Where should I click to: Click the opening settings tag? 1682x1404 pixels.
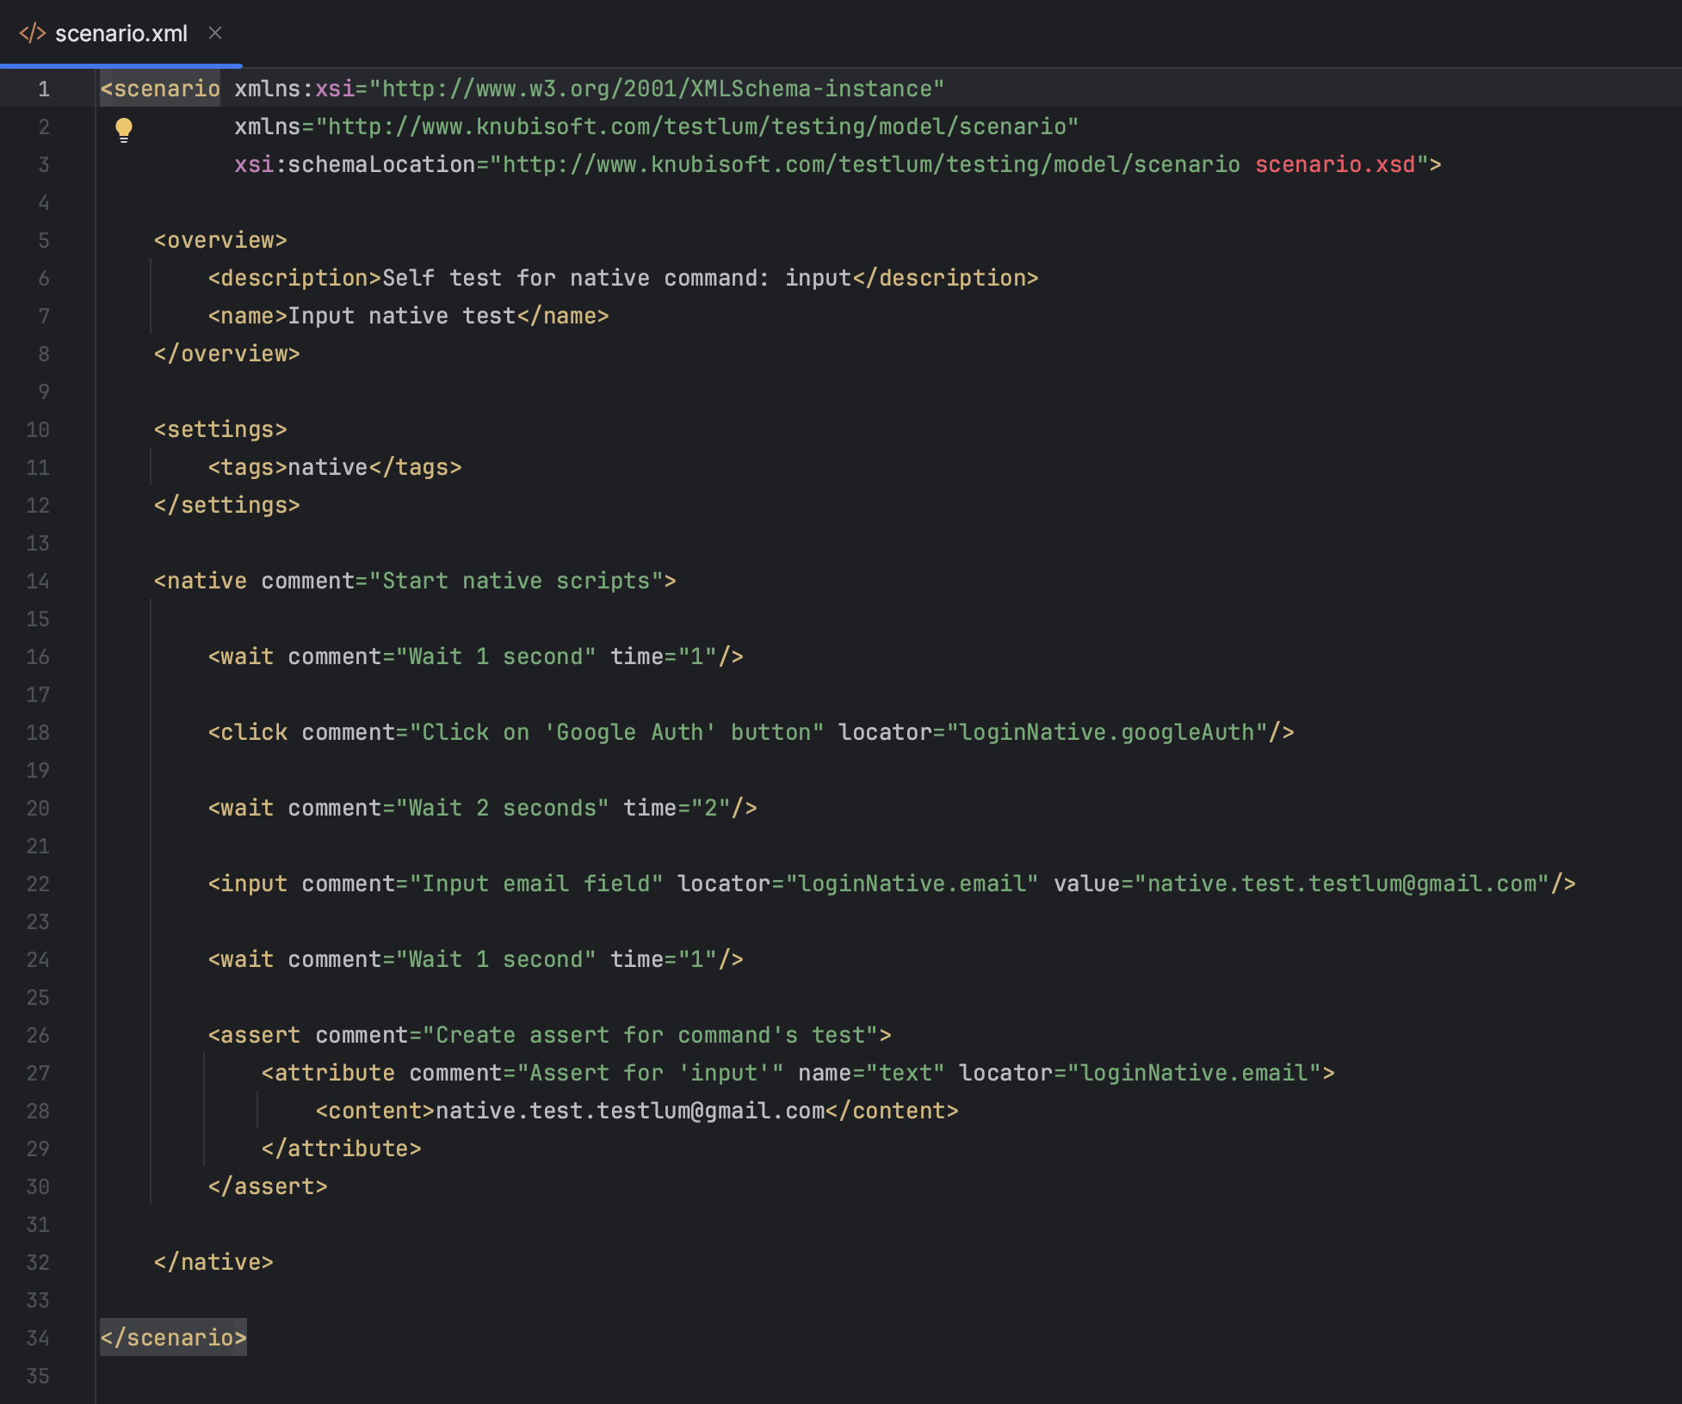point(220,429)
